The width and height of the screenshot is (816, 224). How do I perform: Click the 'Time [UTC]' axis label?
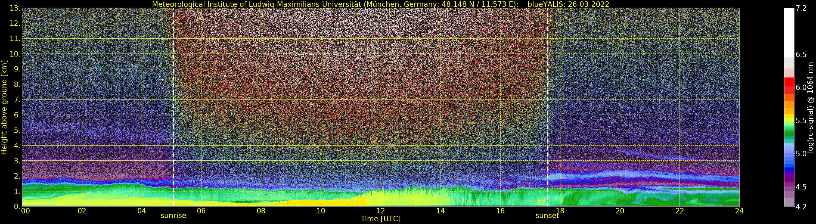coord(381,219)
